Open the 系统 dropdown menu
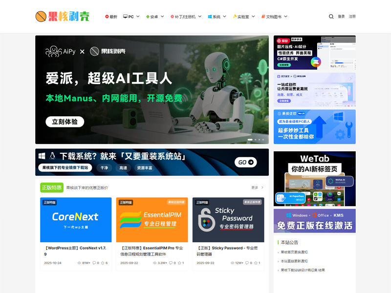The width and height of the screenshot is (391, 293). coord(217,16)
